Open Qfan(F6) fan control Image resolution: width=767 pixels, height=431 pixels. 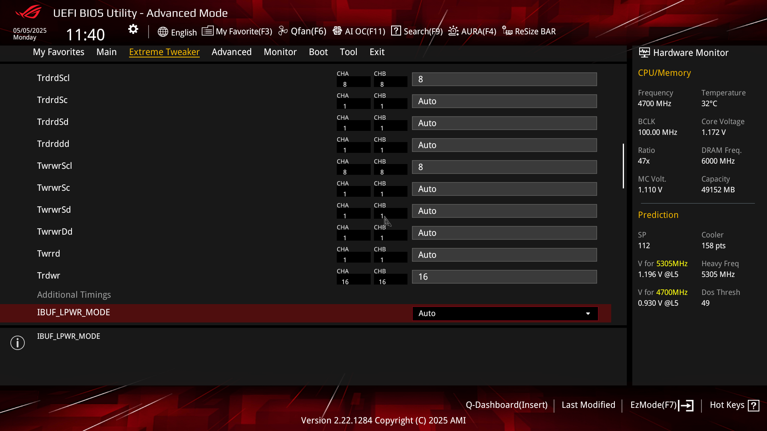pos(302,31)
